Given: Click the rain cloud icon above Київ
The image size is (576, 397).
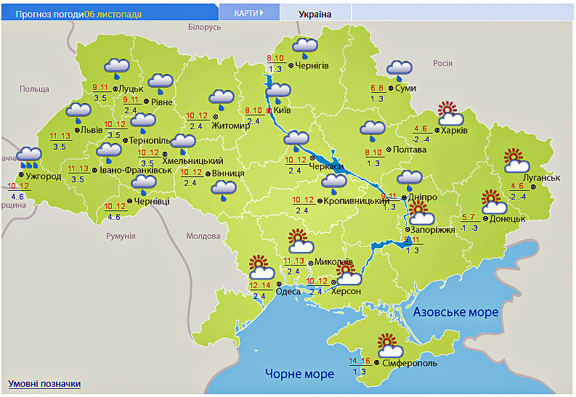Looking at the screenshot, I should (279, 92).
